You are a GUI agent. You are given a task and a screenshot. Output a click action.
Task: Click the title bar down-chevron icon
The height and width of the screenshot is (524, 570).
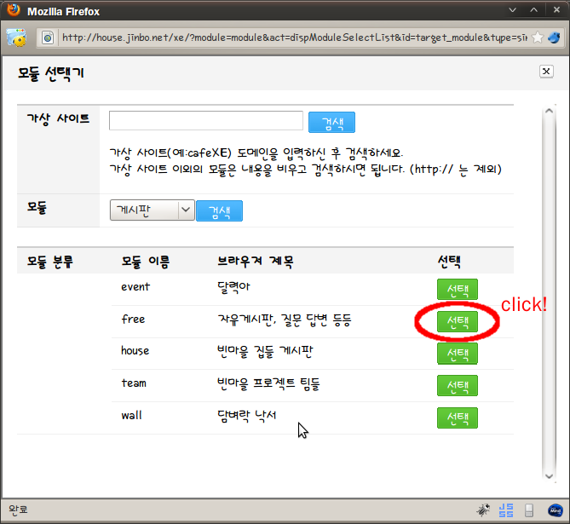[x=513, y=10]
